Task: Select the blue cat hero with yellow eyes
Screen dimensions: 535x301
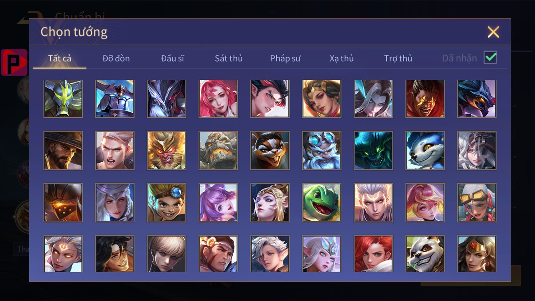Action: pyautogui.click(x=425, y=150)
